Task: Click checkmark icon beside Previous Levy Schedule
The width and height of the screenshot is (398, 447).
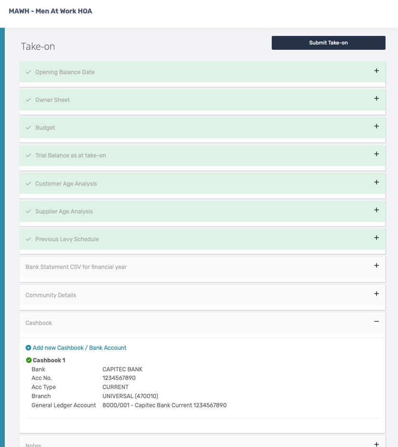Action: pos(28,239)
